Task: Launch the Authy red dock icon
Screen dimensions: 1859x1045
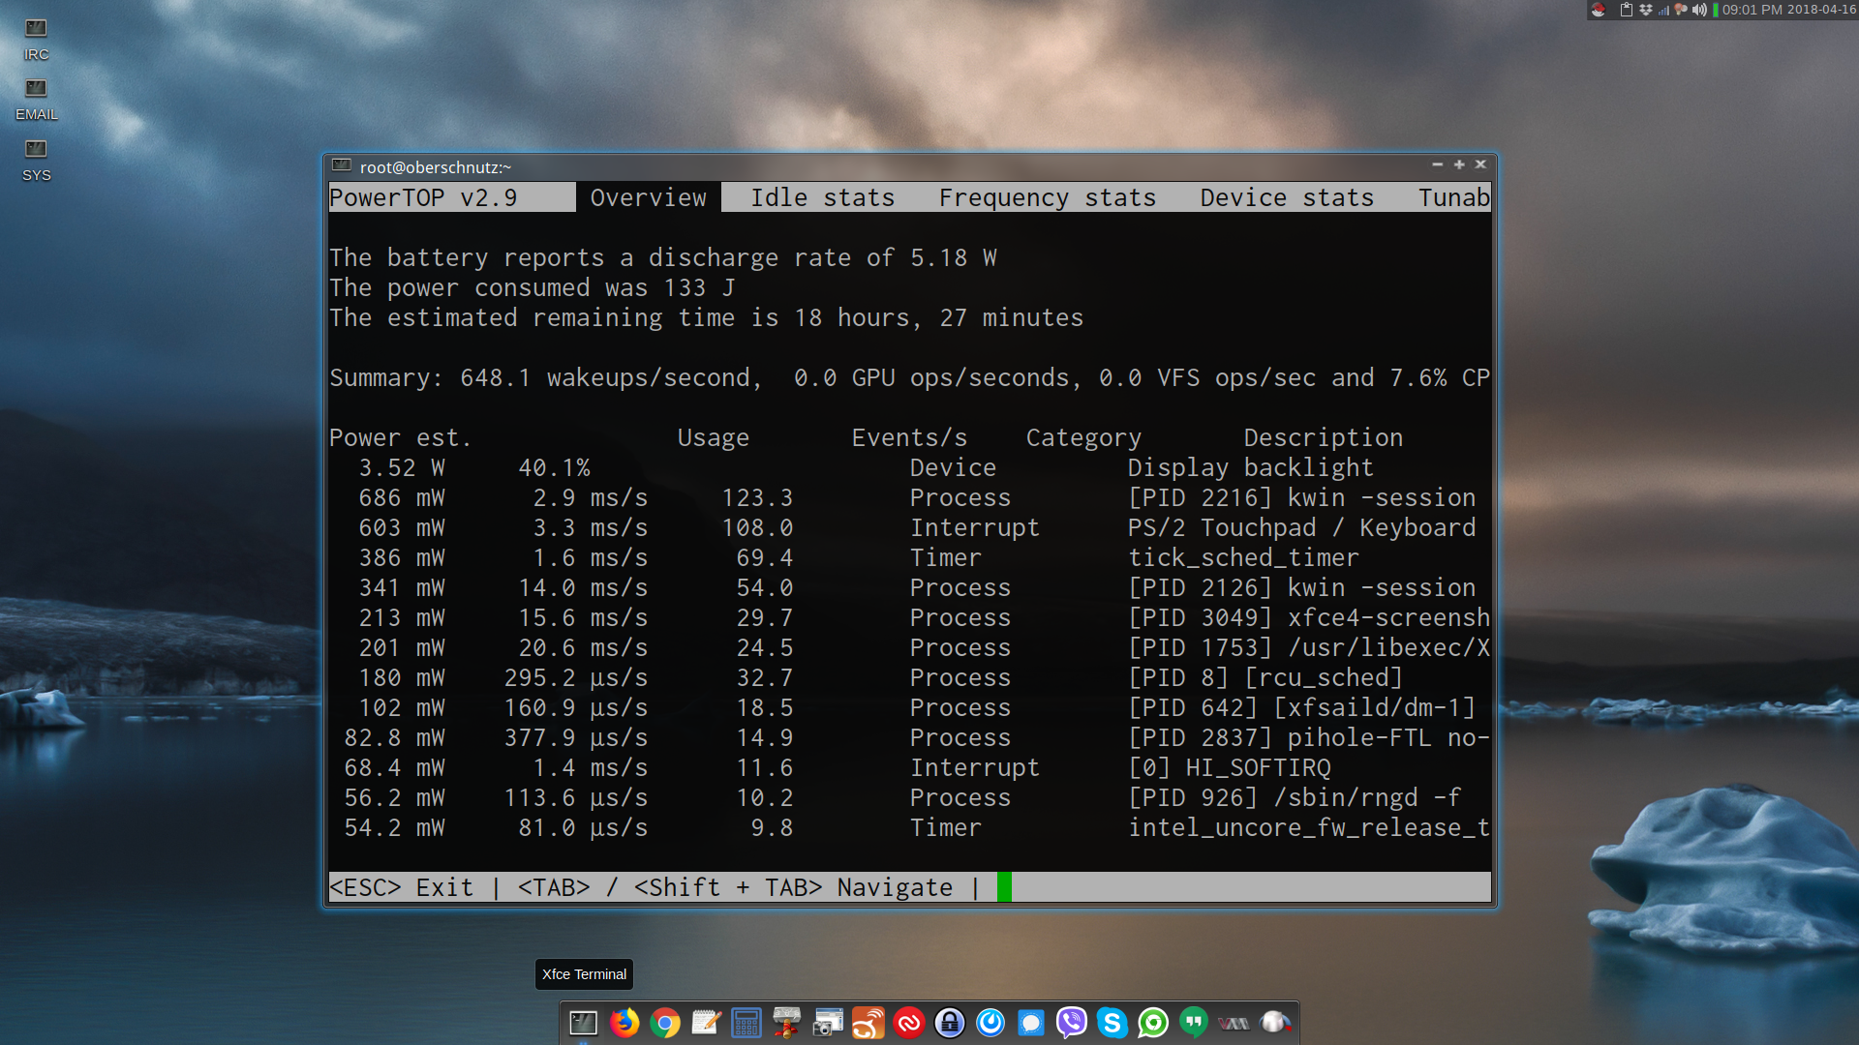Action: (908, 1023)
